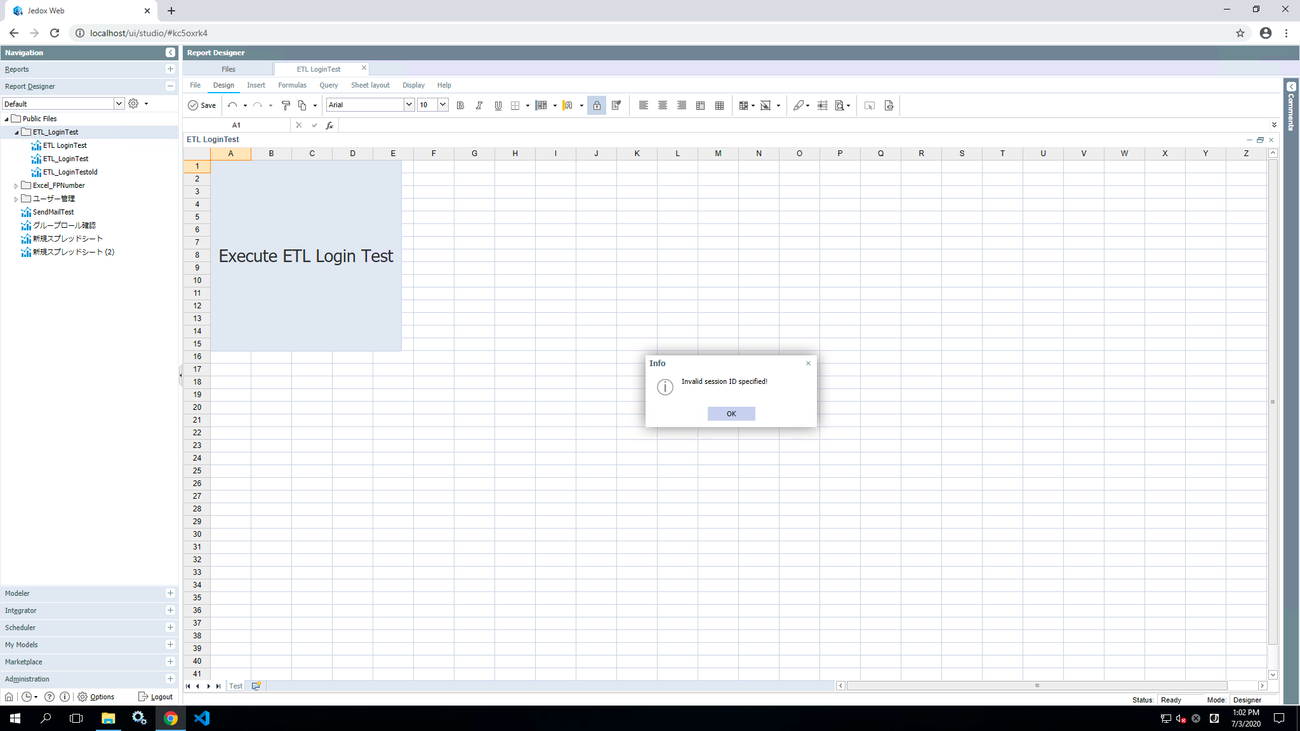Screen dimensions: 1300x731
Task: Click OK in the Info dialog
Action: tap(731, 414)
